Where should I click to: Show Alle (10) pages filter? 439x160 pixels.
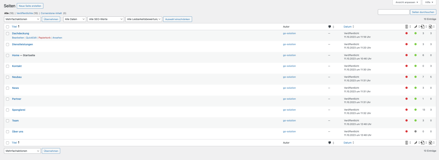click(9, 13)
